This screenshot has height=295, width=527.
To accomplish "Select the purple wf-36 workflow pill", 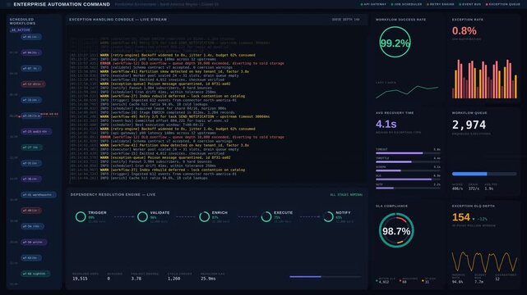I will (31, 179).
